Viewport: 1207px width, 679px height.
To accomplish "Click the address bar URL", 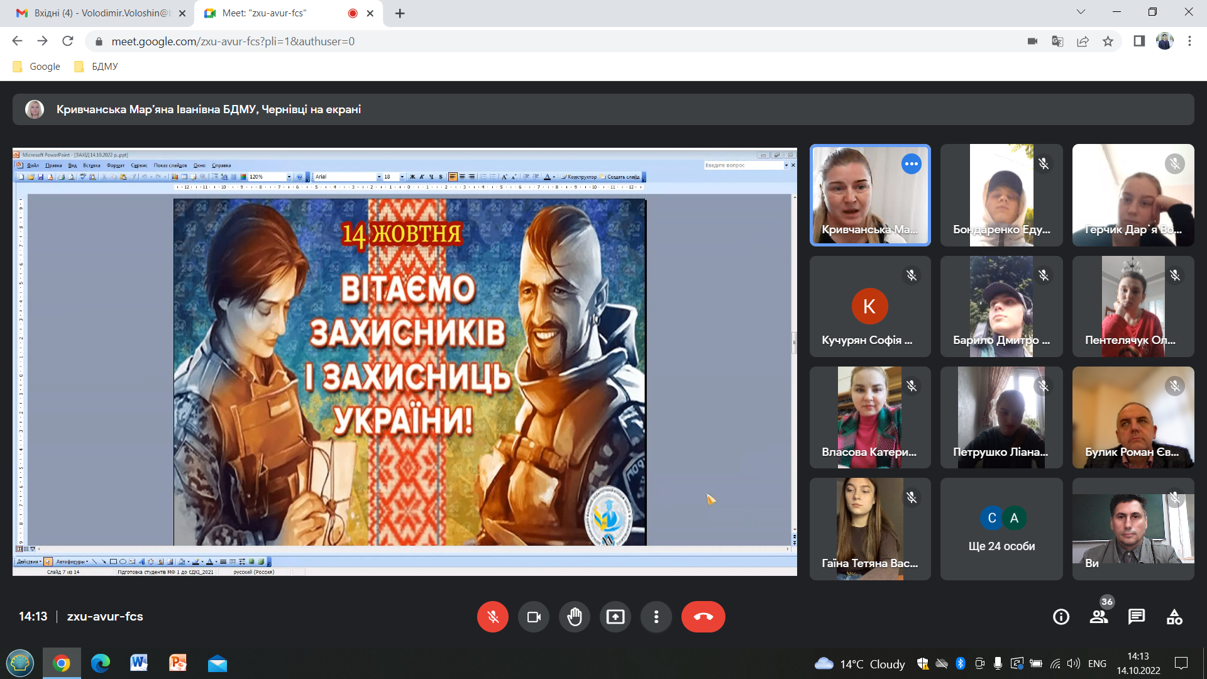I will point(233,41).
